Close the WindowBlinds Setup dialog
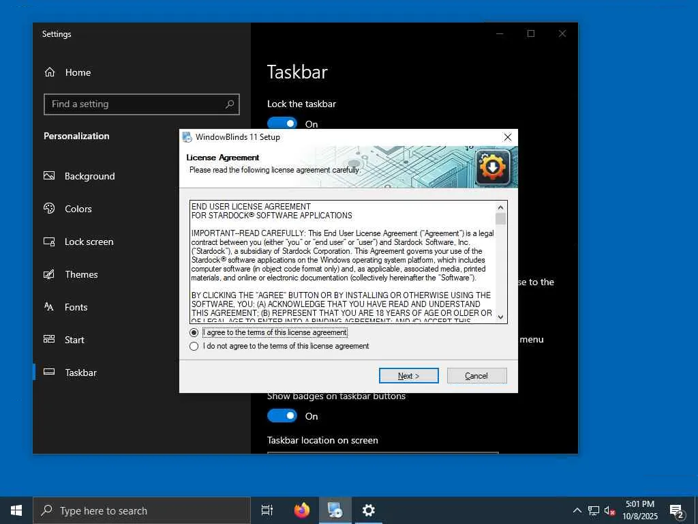 pyautogui.click(x=507, y=137)
